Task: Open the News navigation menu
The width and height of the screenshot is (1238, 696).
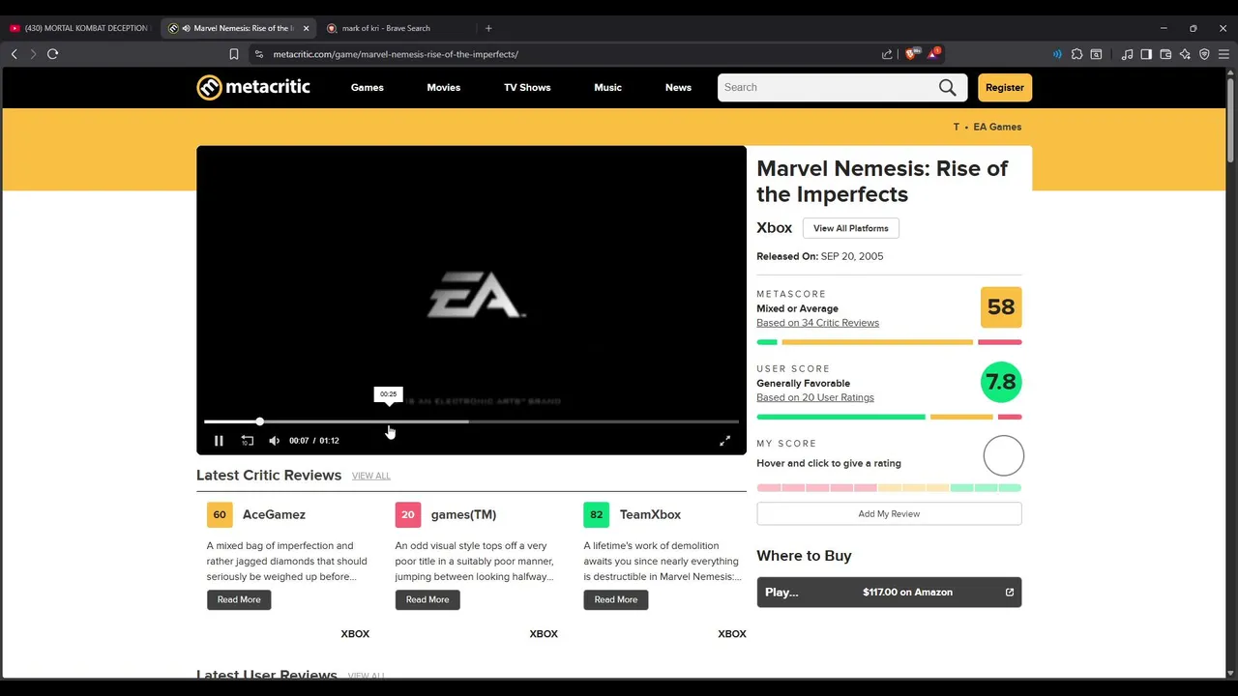Action: [x=678, y=87]
